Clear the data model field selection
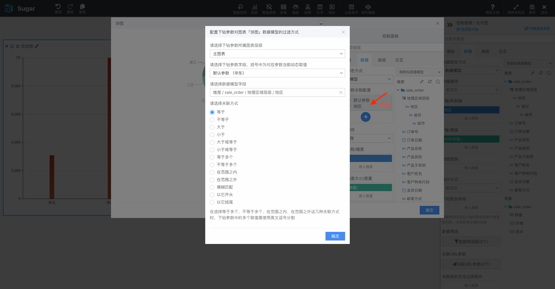555x289 pixels. point(341,92)
